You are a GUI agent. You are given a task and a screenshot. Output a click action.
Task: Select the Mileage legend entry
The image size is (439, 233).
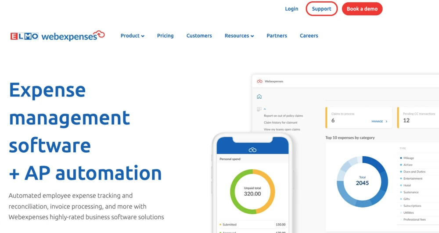pyautogui.click(x=407, y=158)
